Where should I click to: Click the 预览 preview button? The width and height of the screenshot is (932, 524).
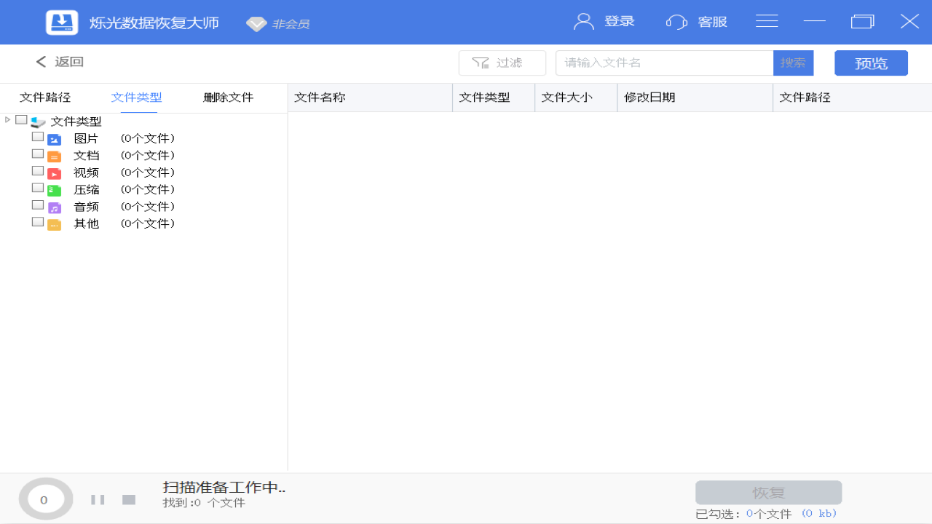[x=871, y=63]
